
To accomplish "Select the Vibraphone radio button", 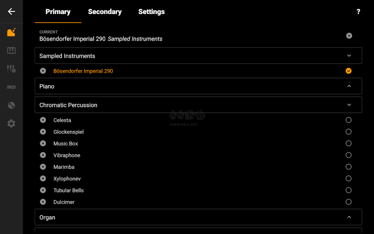I will tap(348, 155).
